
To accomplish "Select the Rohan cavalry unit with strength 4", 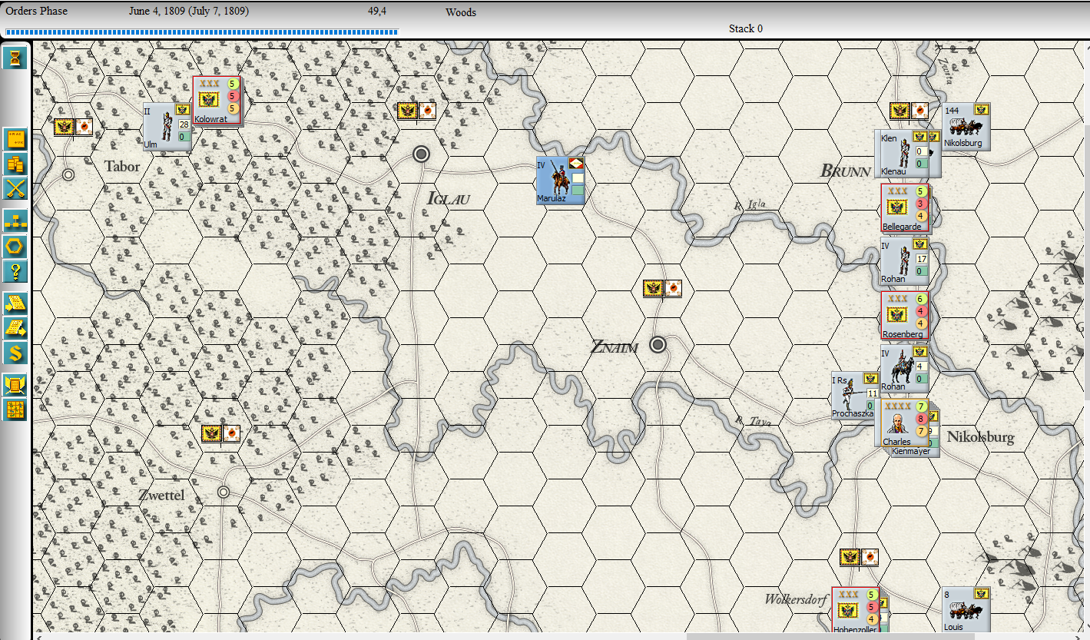I will [x=904, y=369].
